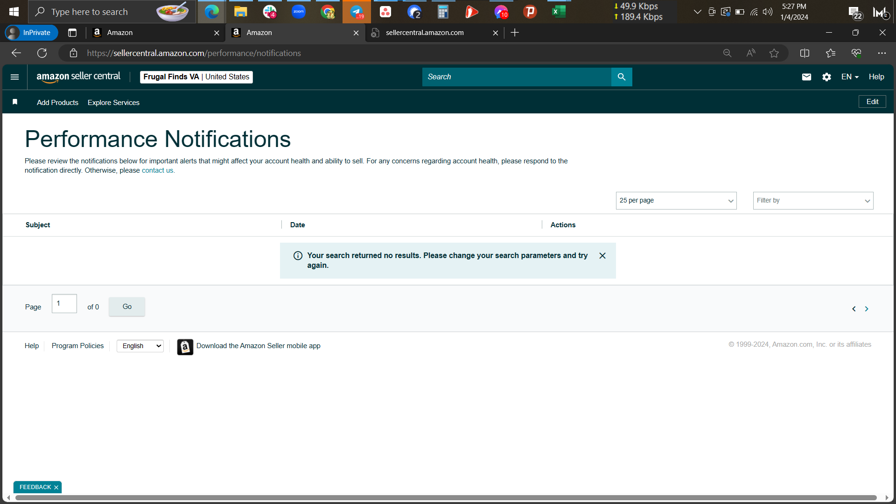This screenshot has height=504, width=896.
Task: Click the horizontal scrollbar at bottom
Action: coord(446,498)
